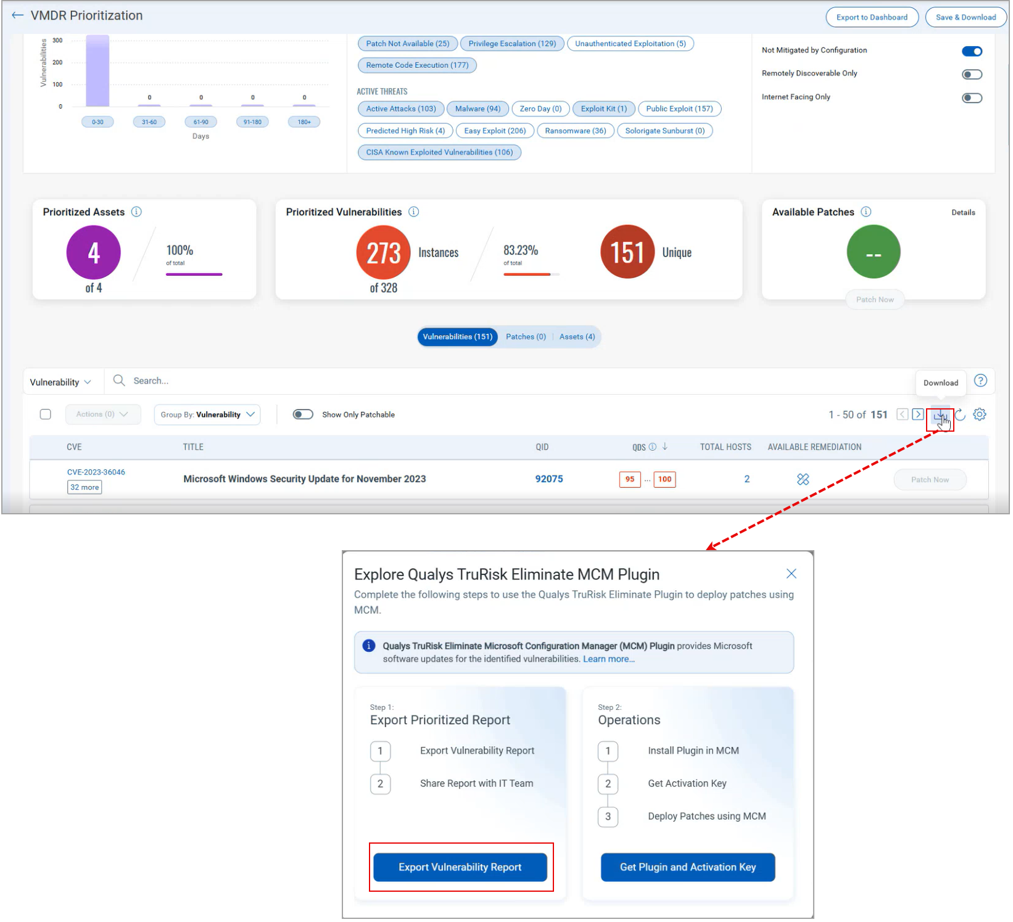Click the 273 Instances red circle
Image resolution: width=1013 pixels, height=922 pixels.
384,252
